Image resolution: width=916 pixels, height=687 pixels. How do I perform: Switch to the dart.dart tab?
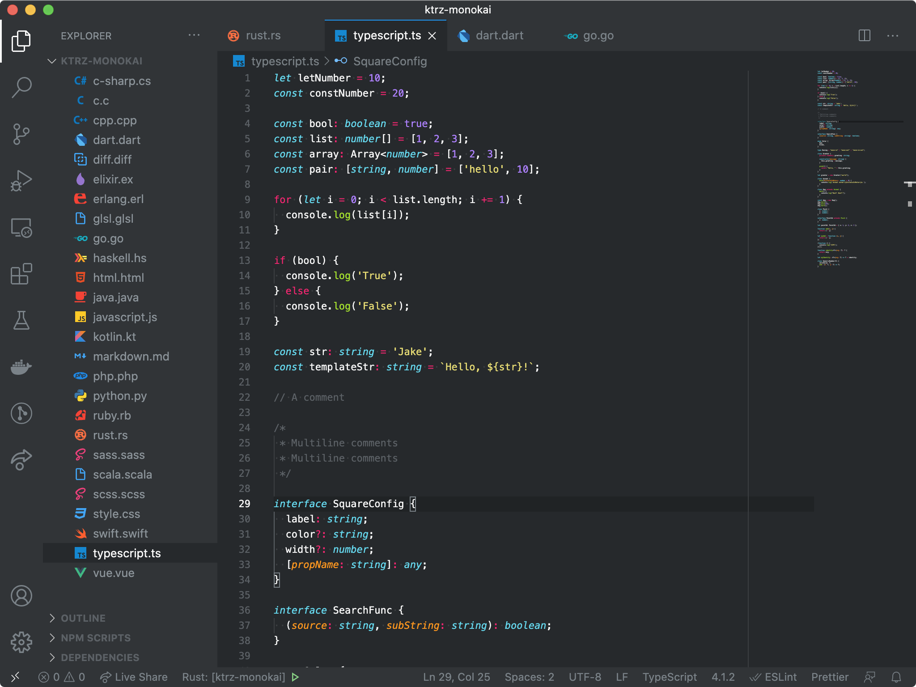pyautogui.click(x=499, y=36)
